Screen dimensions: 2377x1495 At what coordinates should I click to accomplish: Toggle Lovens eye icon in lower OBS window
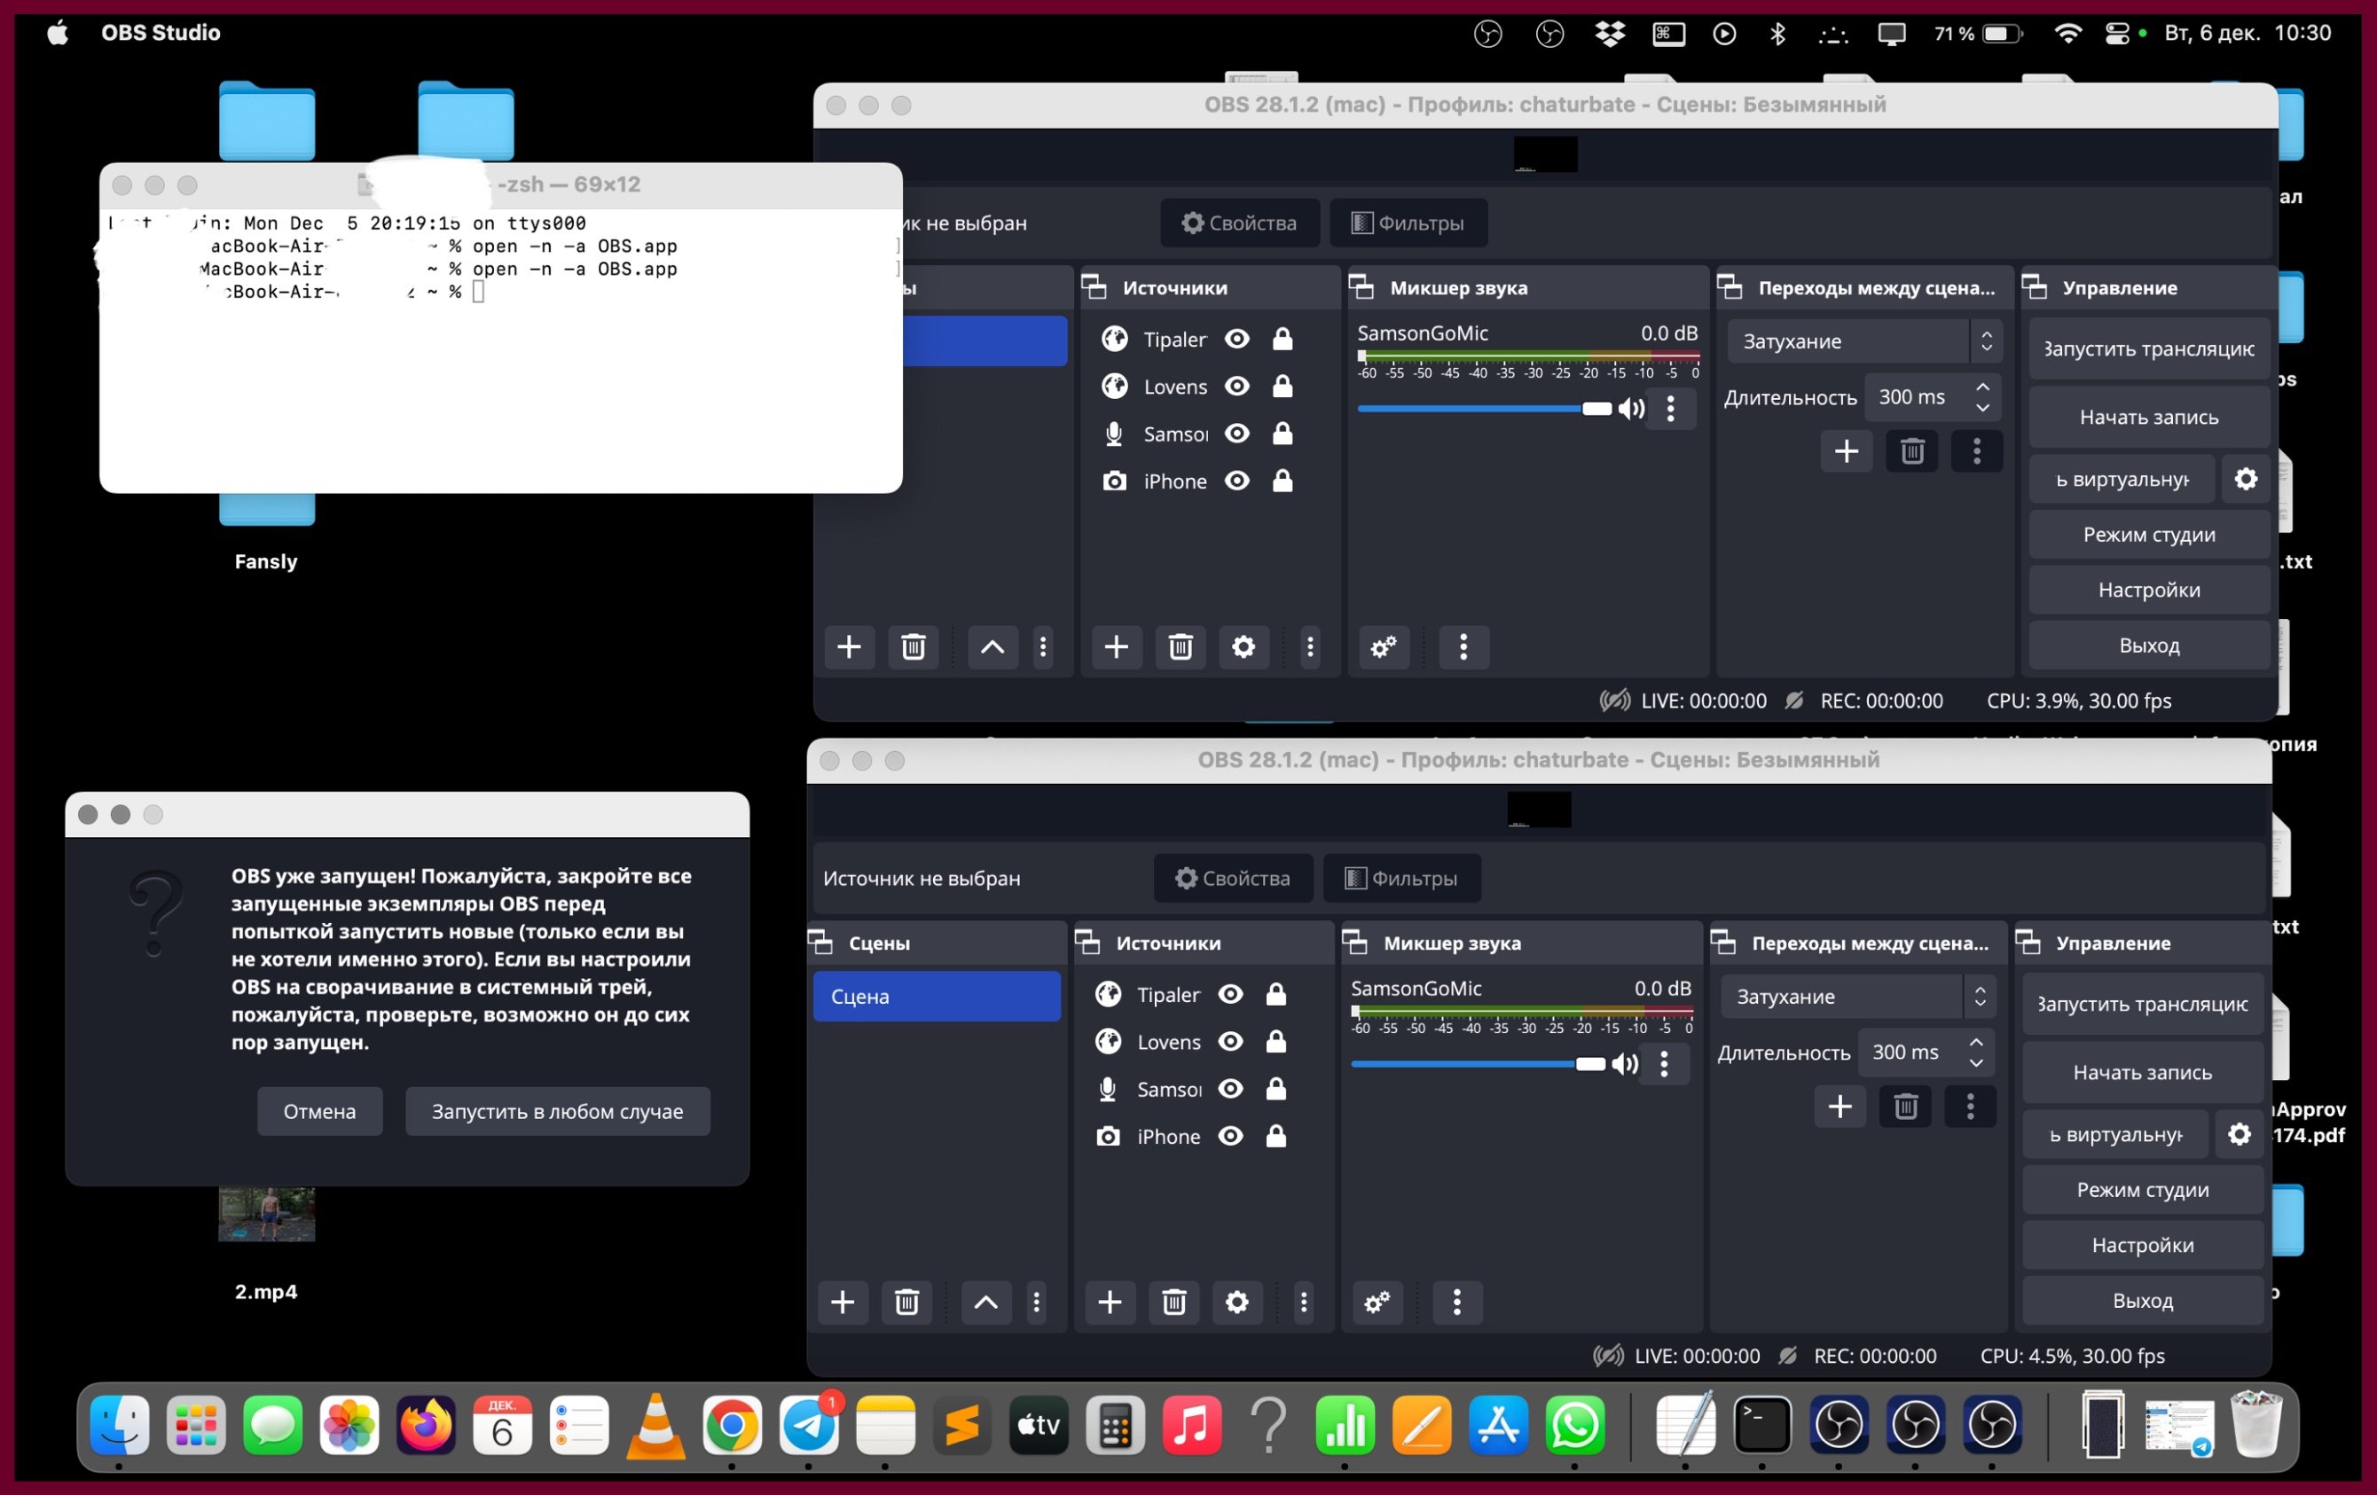[x=1230, y=1041]
